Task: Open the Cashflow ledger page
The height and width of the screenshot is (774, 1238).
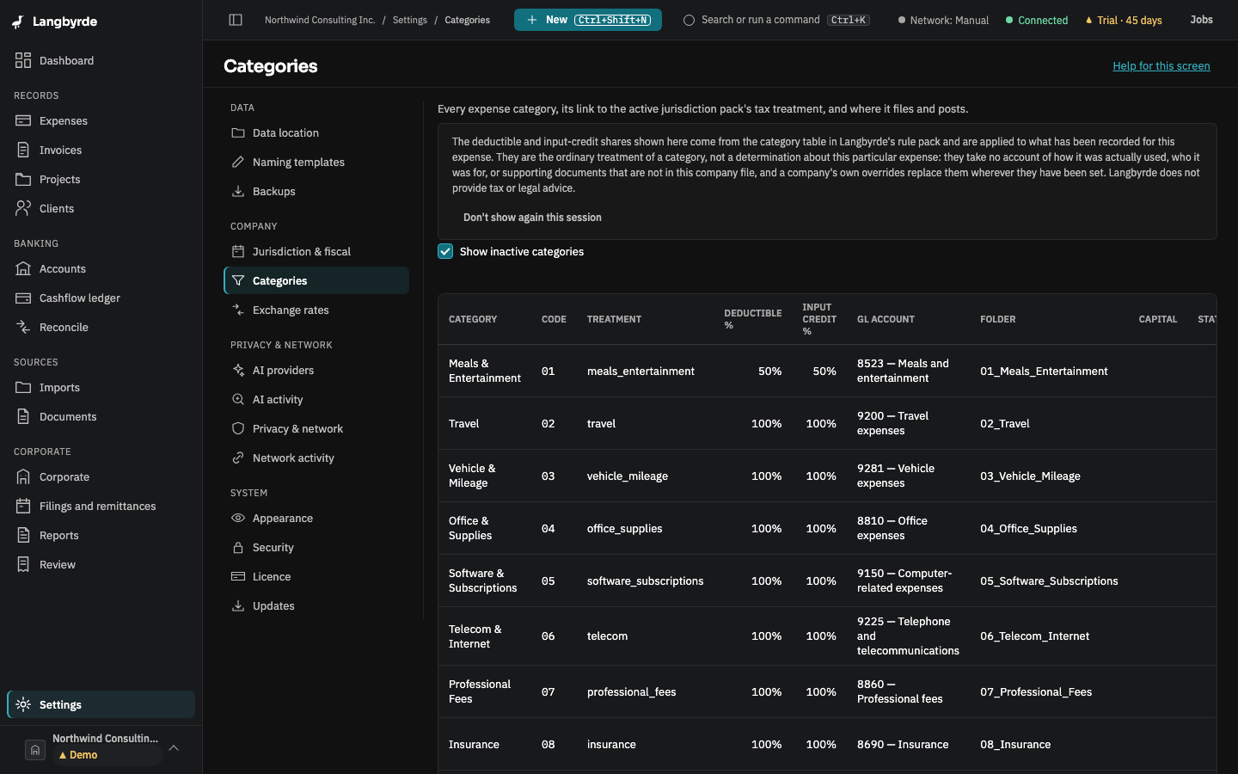Action: (101, 298)
